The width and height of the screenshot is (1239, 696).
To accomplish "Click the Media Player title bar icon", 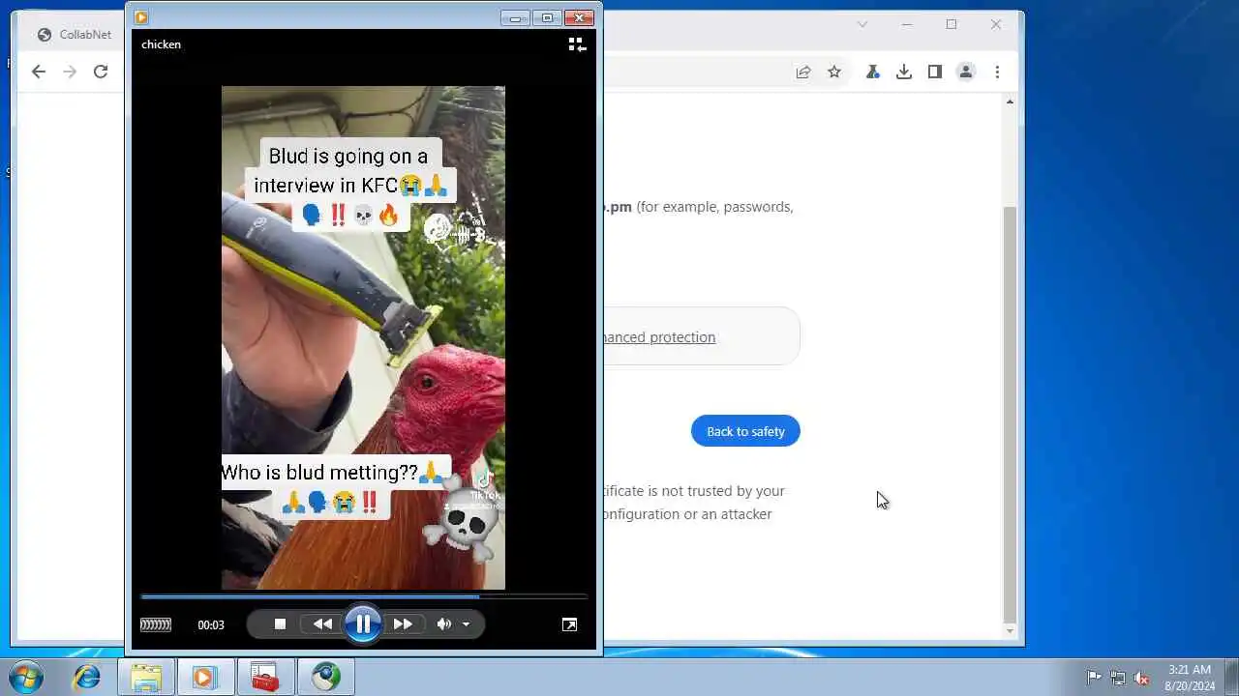I will tap(141, 17).
